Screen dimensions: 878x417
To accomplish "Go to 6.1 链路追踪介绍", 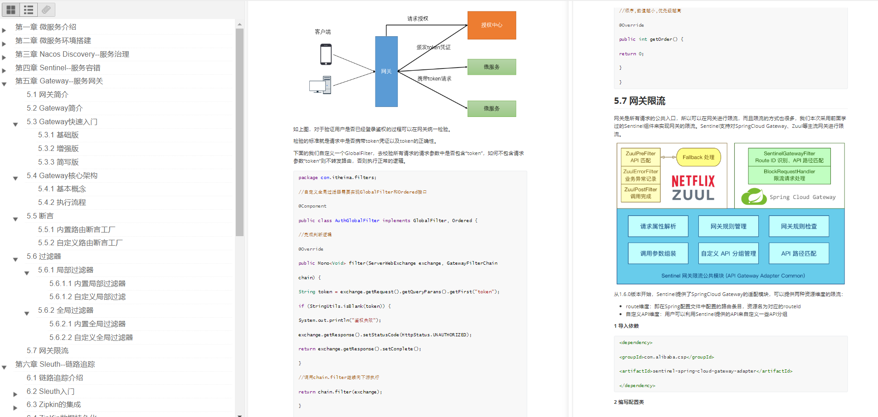I will coord(54,378).
